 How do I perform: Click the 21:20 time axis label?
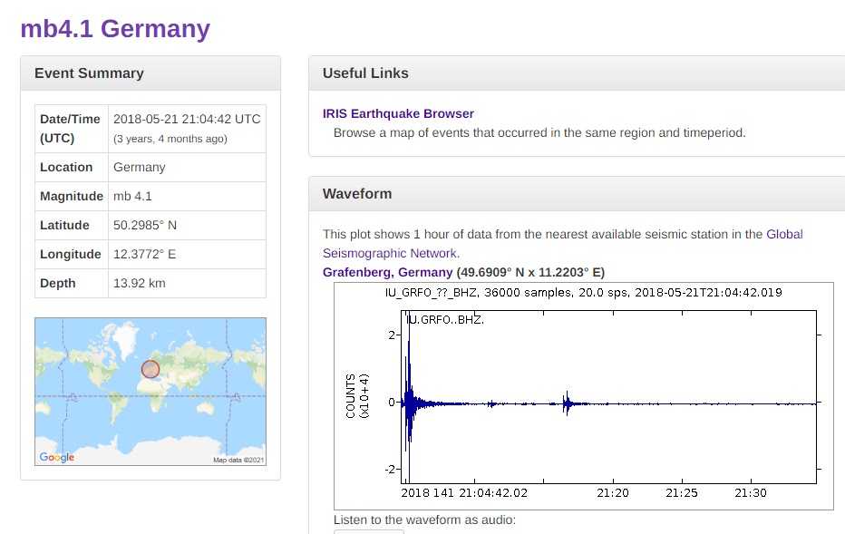(x=613, y=492)
